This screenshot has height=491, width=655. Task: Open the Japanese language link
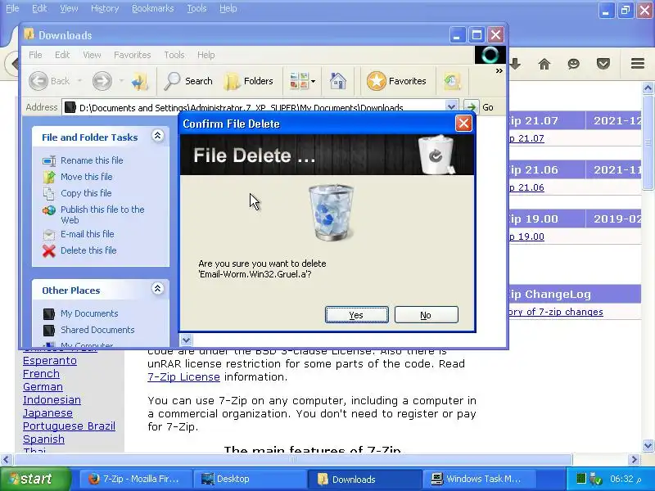(x=47, y=412)
